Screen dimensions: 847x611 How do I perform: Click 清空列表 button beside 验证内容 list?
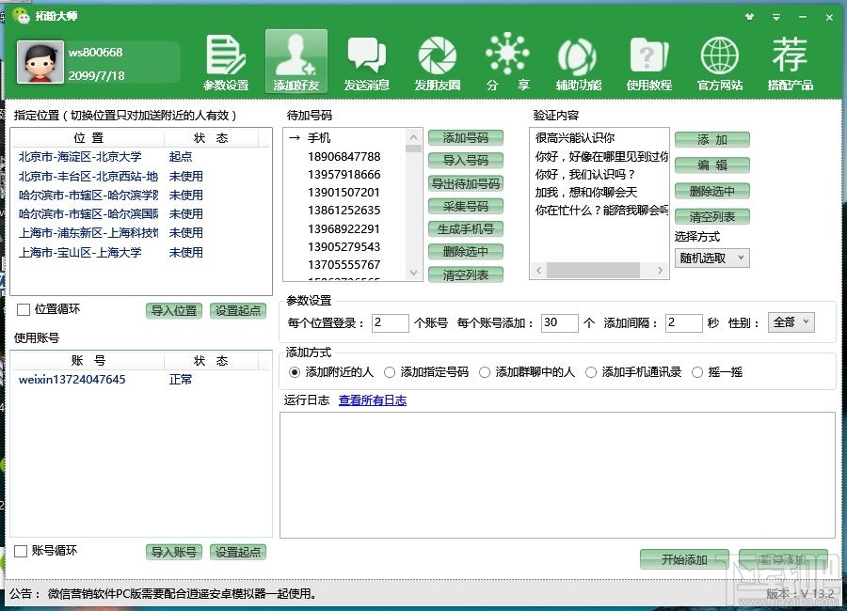(712, 217)
